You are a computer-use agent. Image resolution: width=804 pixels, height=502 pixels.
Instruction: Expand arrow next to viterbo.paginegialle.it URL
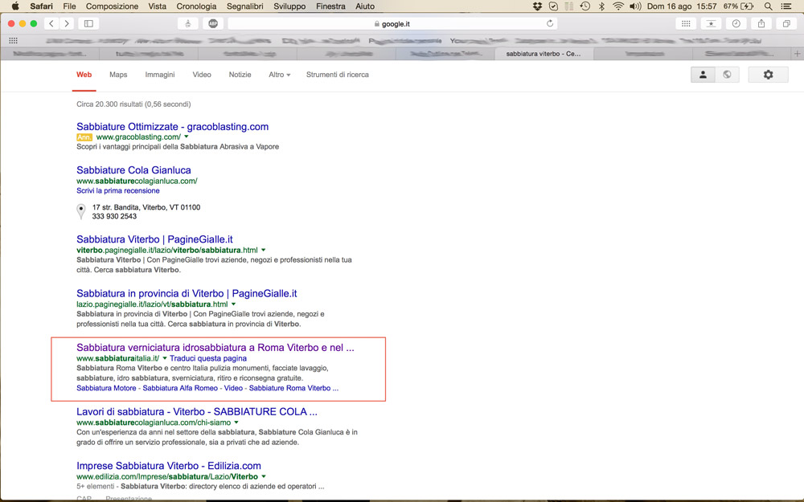(x=264, y=250)
